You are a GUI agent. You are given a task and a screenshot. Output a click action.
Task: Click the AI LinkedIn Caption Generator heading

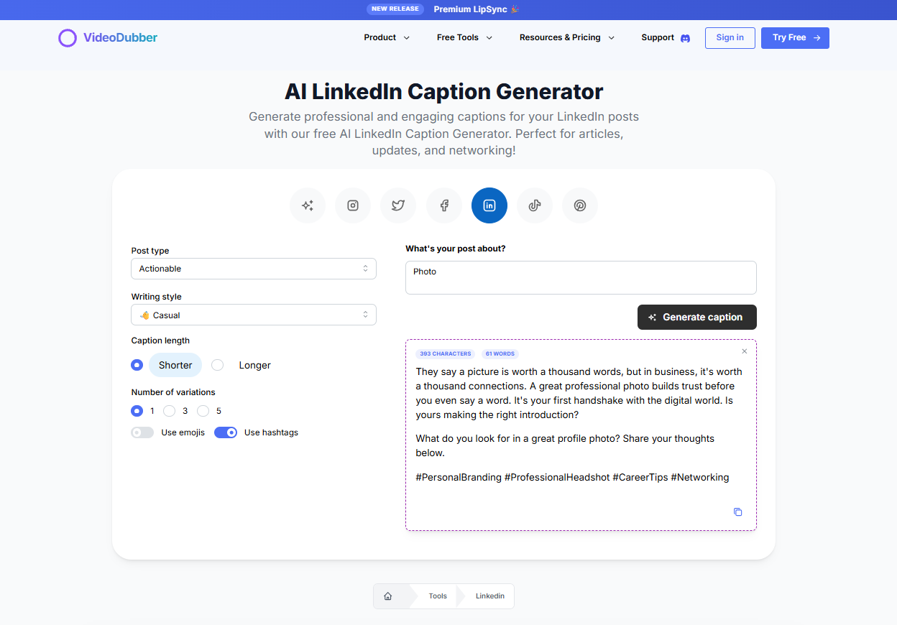[444, 92]
